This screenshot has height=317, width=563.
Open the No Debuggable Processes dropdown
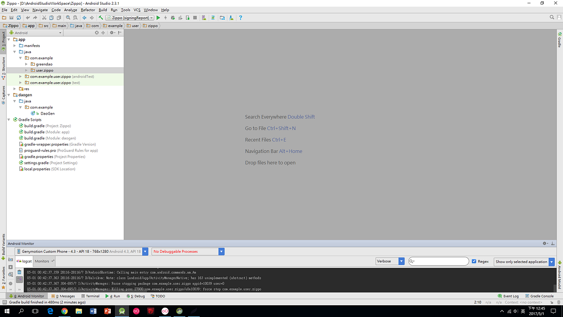pos(221,251)
